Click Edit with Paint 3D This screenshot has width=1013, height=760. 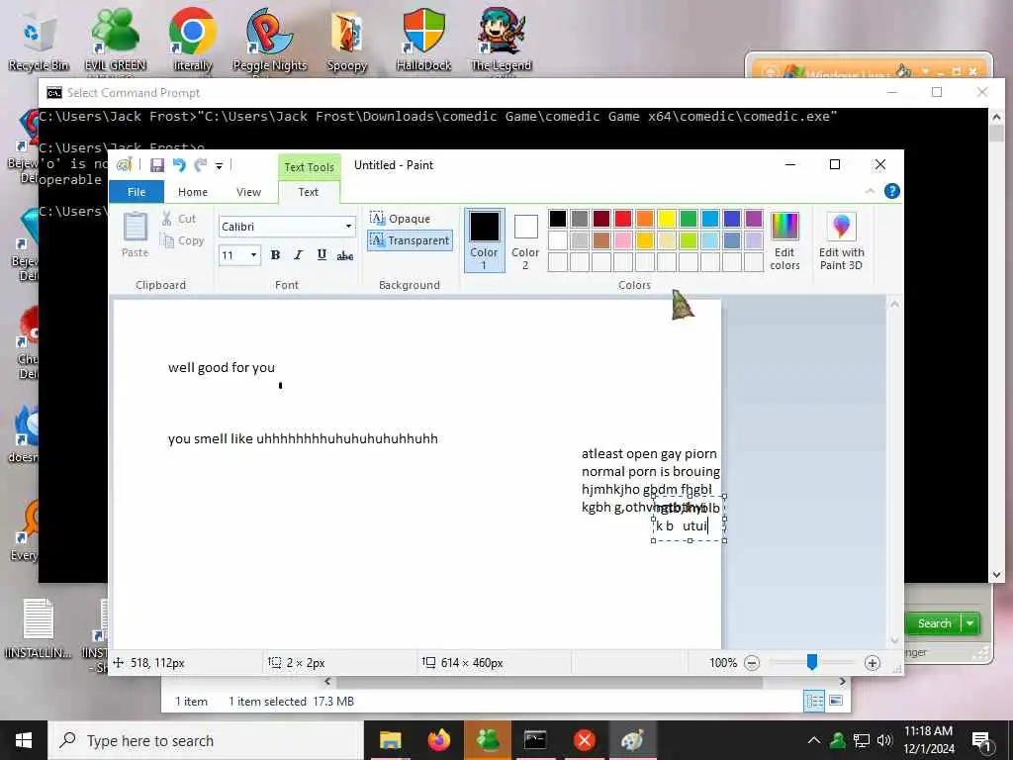tap(841, 240)
